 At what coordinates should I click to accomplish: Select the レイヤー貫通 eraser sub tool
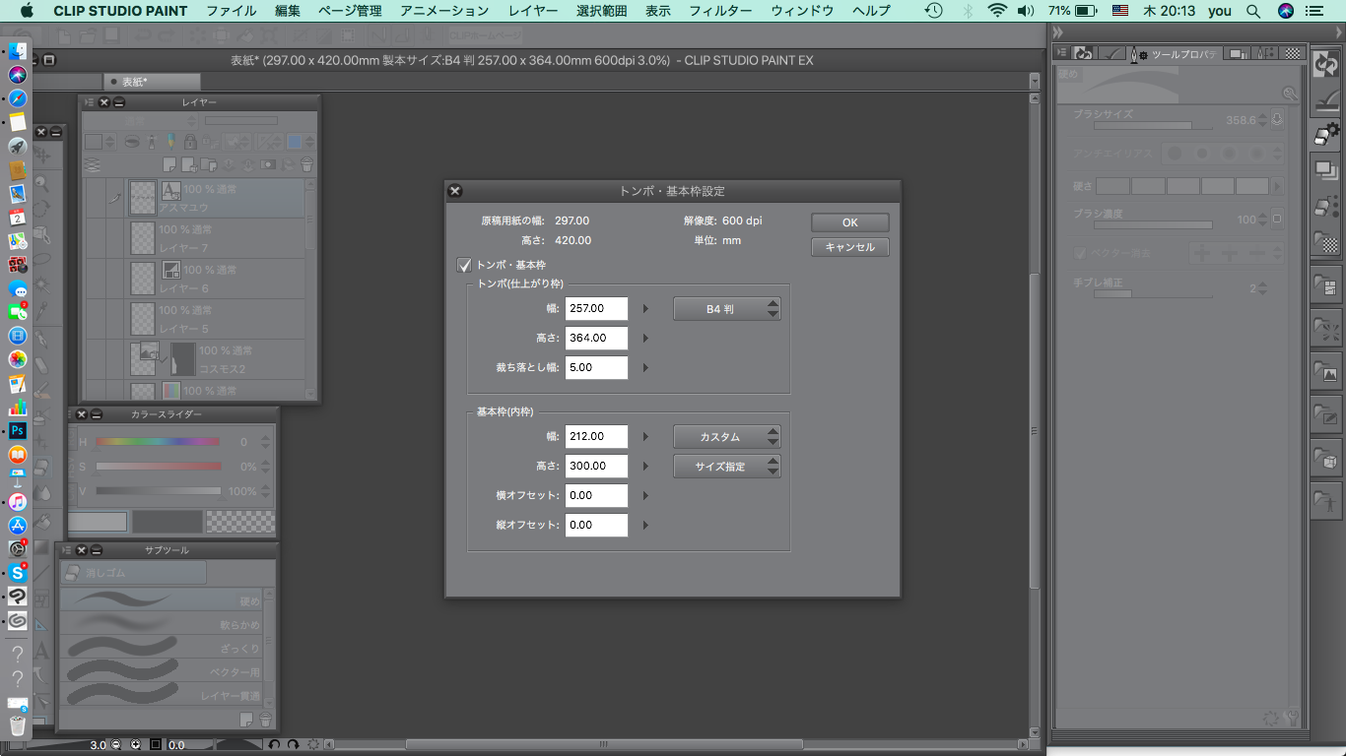coord(162,695)
